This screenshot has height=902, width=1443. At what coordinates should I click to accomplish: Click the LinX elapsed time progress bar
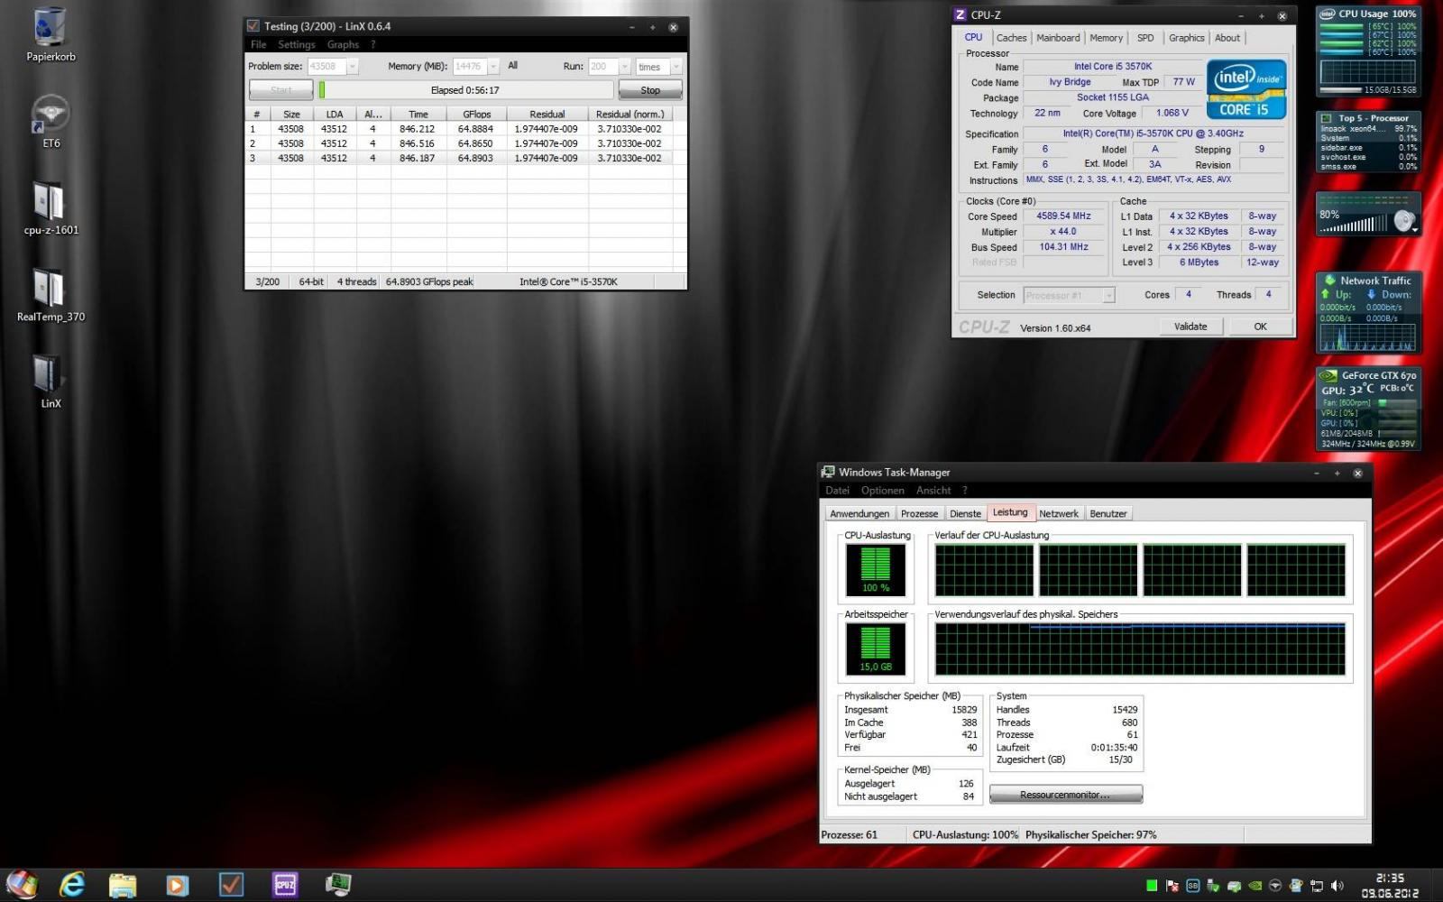[x=465, y=90]
